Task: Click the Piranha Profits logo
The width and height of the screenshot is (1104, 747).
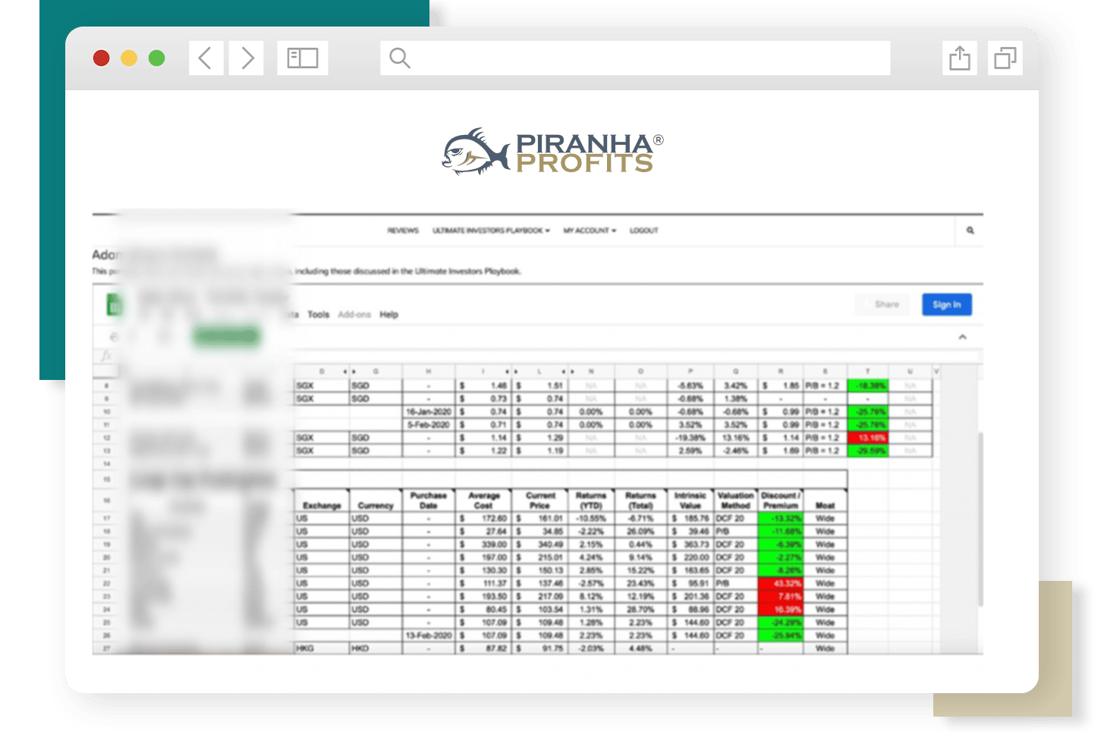Action: 552,152
